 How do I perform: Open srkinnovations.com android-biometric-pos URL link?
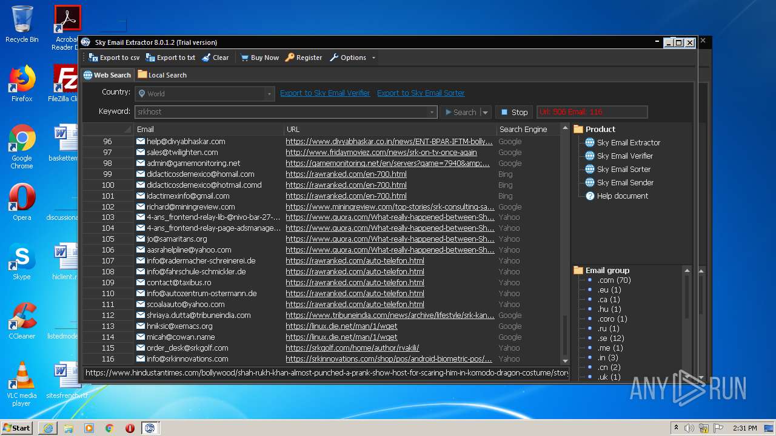(x=389, y=358)
